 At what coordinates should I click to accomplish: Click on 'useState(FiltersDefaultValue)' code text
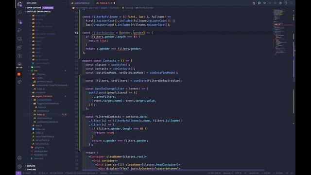(157, 81)
